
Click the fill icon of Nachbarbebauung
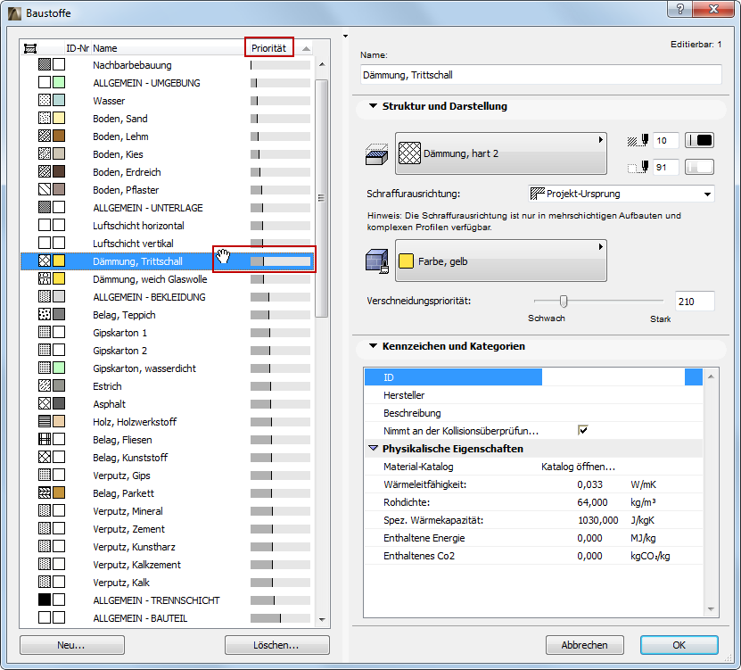coord(45,64)
